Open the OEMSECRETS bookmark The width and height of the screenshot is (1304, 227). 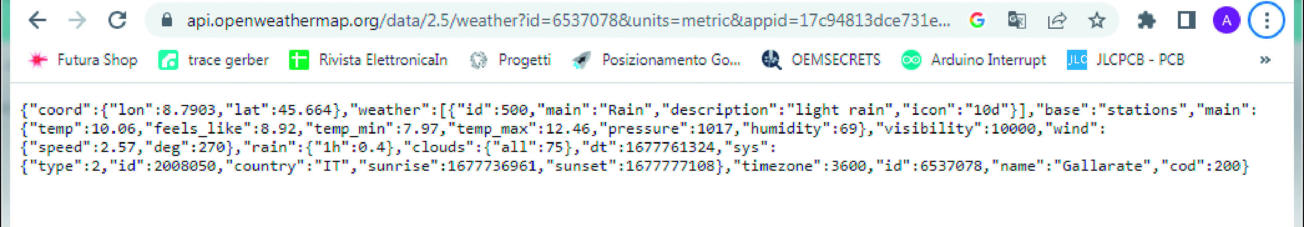point(821,60)
